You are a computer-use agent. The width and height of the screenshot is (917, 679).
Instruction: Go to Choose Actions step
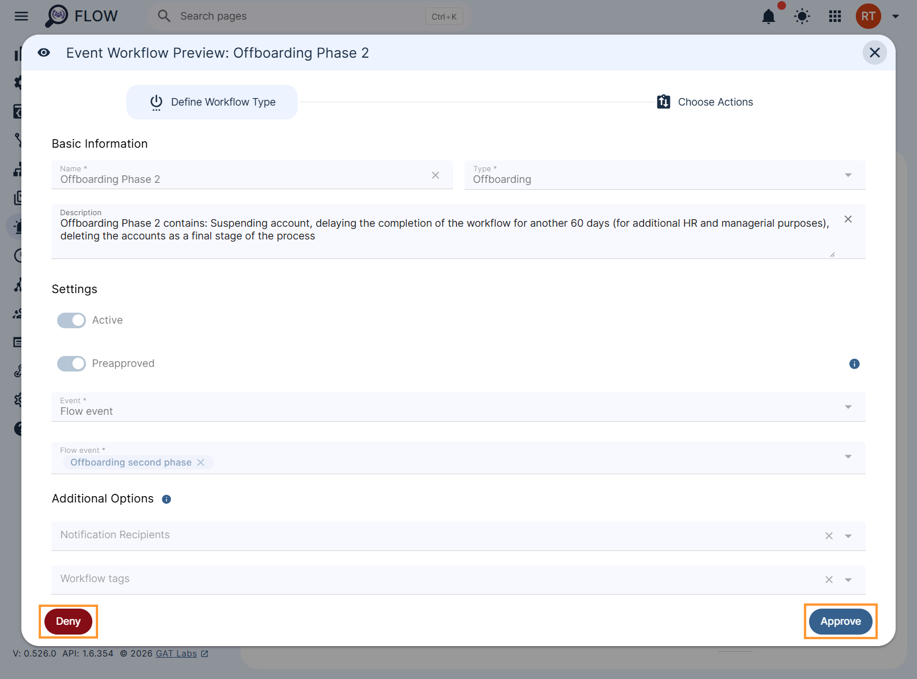pos(705,102)
